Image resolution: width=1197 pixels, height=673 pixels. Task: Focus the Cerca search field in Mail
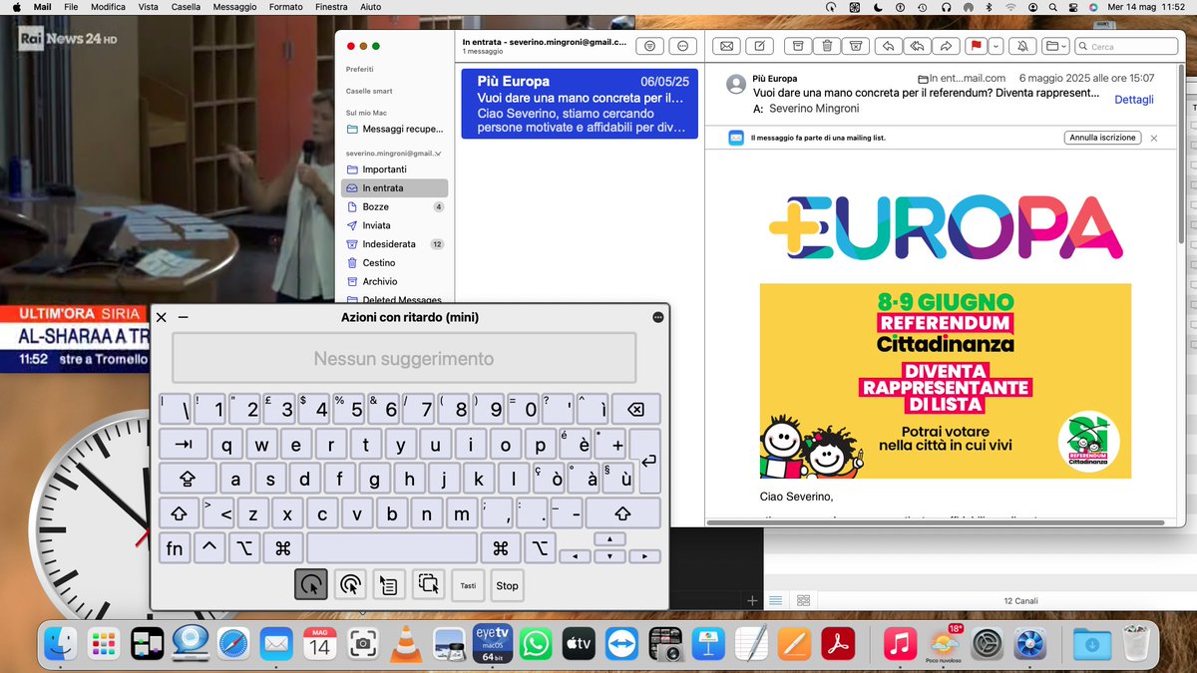pos(1126,46)
